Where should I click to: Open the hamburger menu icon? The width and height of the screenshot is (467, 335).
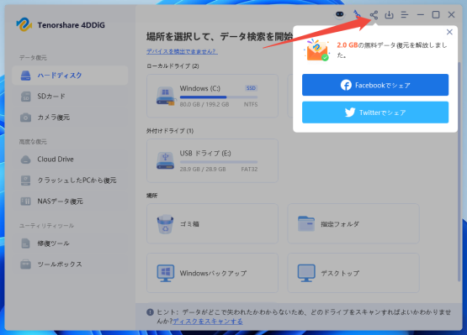(x=405, y=14)
